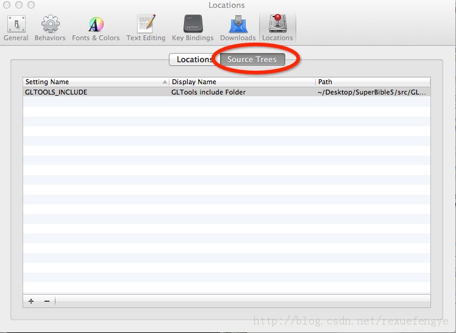Sort by the Setting Name column header
Viewport: 456px width, 333px height.
pos(96,82)
